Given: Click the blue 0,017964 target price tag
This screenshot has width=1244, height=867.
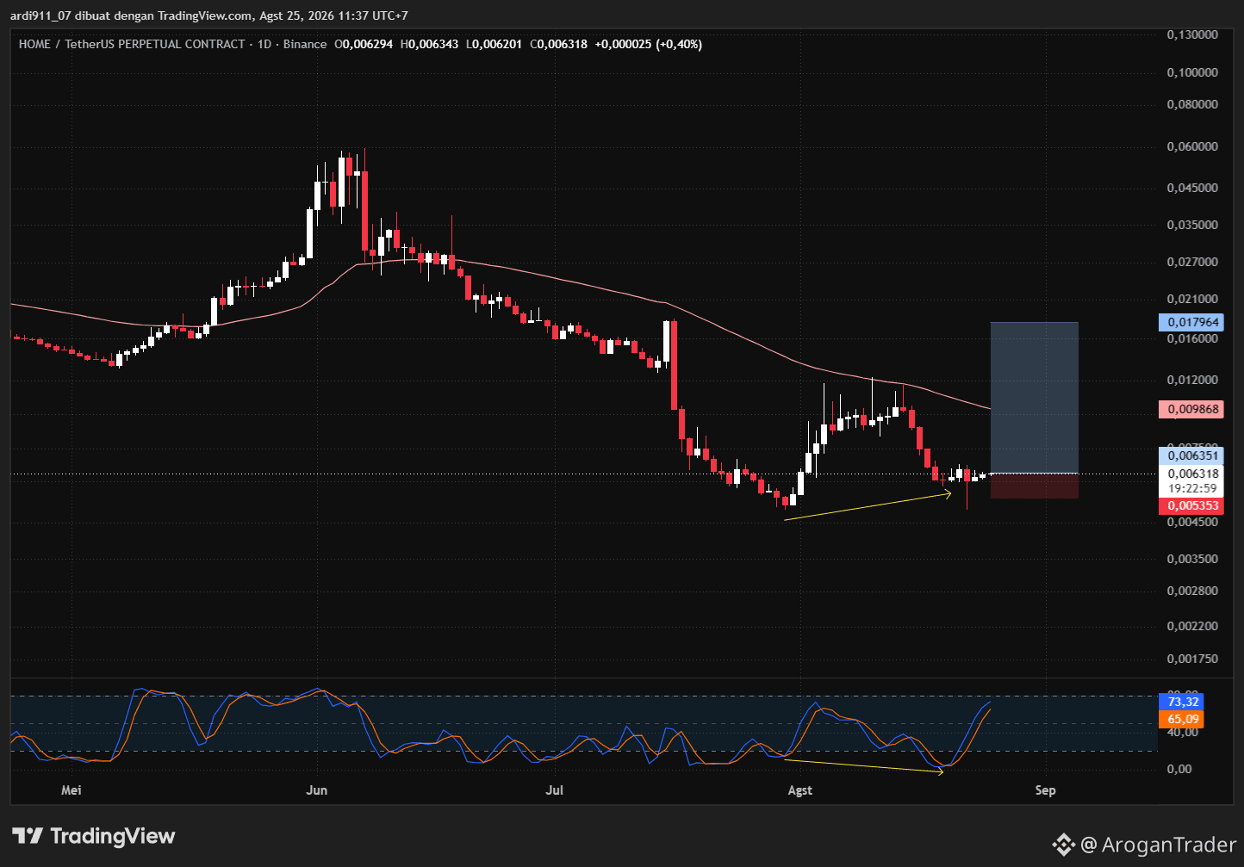Looking at the screenshot, I should tap(1192, 322).
